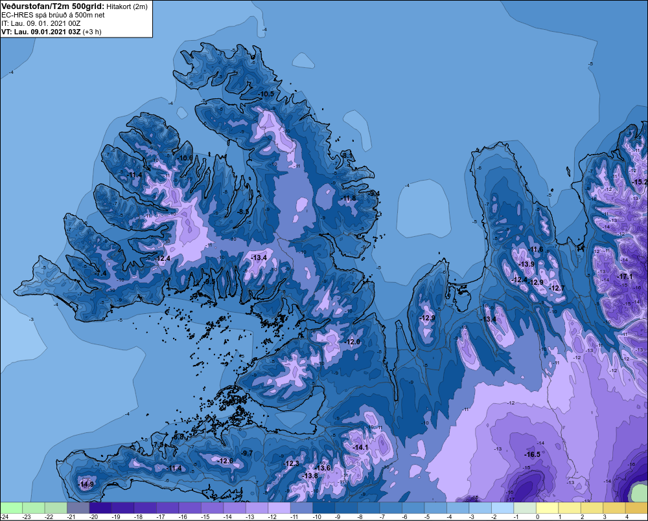This screenshot has width=648, height=521.
Task: Click the -13.8 temperature label
Action: 310,476
